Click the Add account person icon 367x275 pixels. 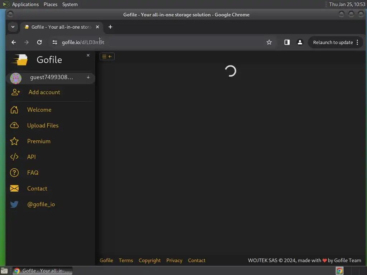pos(16,92)
